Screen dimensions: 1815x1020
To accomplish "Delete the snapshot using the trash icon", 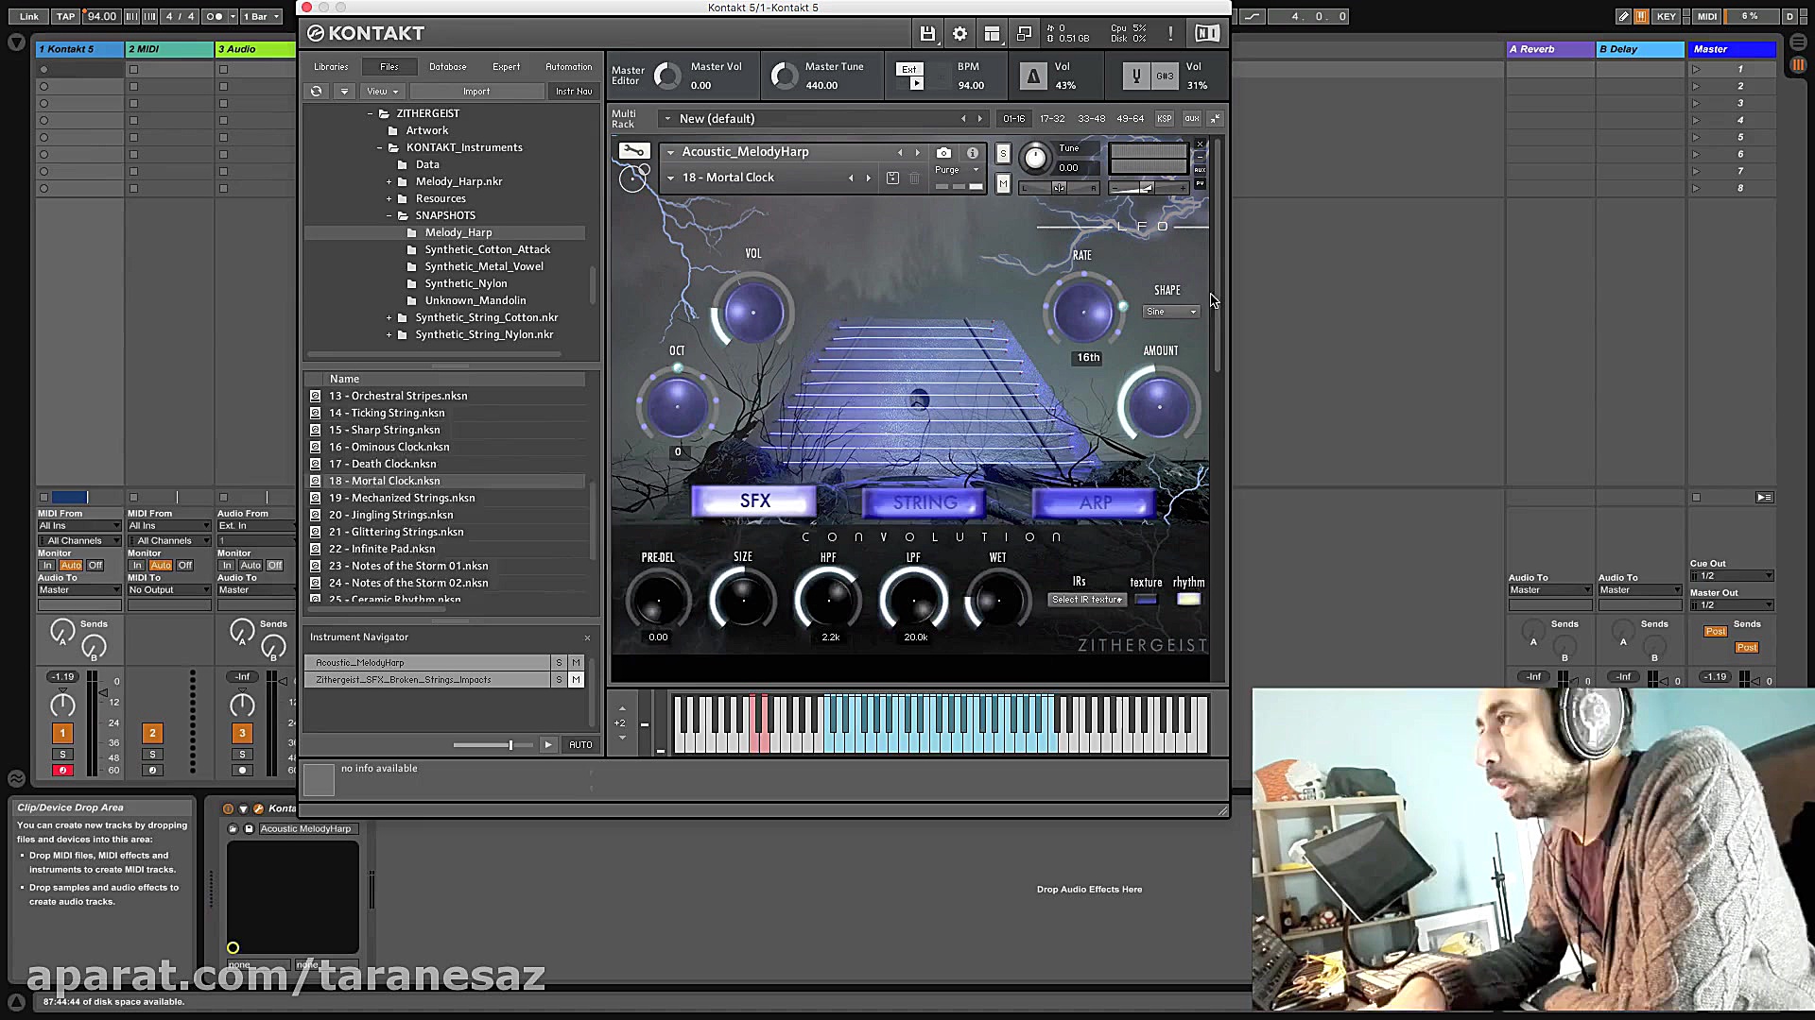I will [x=913, y=178].
